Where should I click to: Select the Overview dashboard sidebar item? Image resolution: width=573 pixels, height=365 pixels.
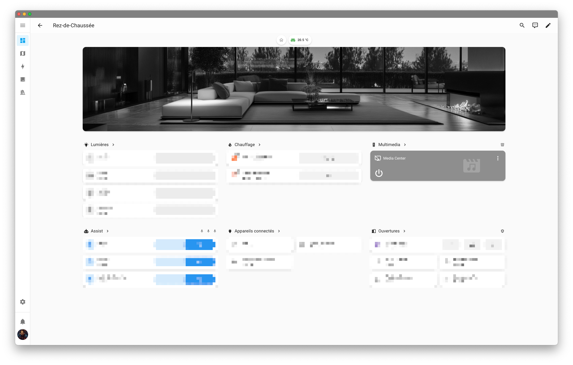pos(23,40)
